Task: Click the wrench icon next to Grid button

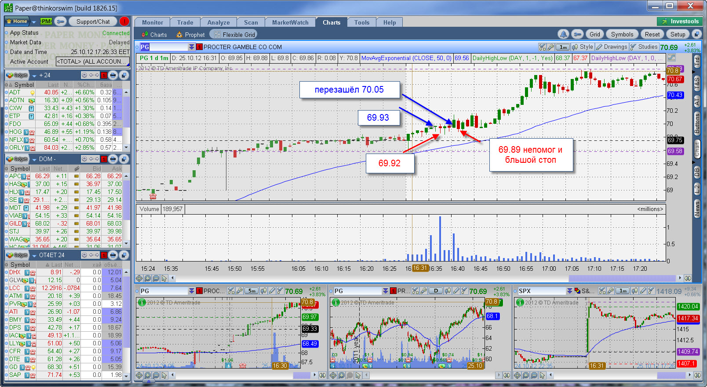Action: tap(578, 34)
